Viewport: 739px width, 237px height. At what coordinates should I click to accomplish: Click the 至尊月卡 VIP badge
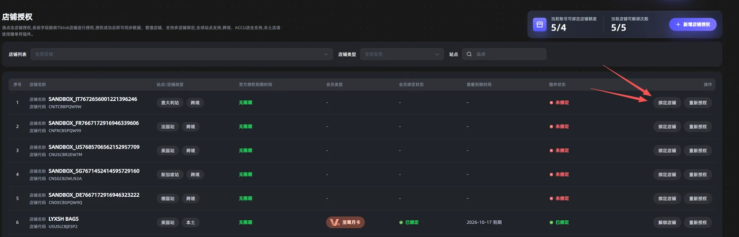(345, 222)
